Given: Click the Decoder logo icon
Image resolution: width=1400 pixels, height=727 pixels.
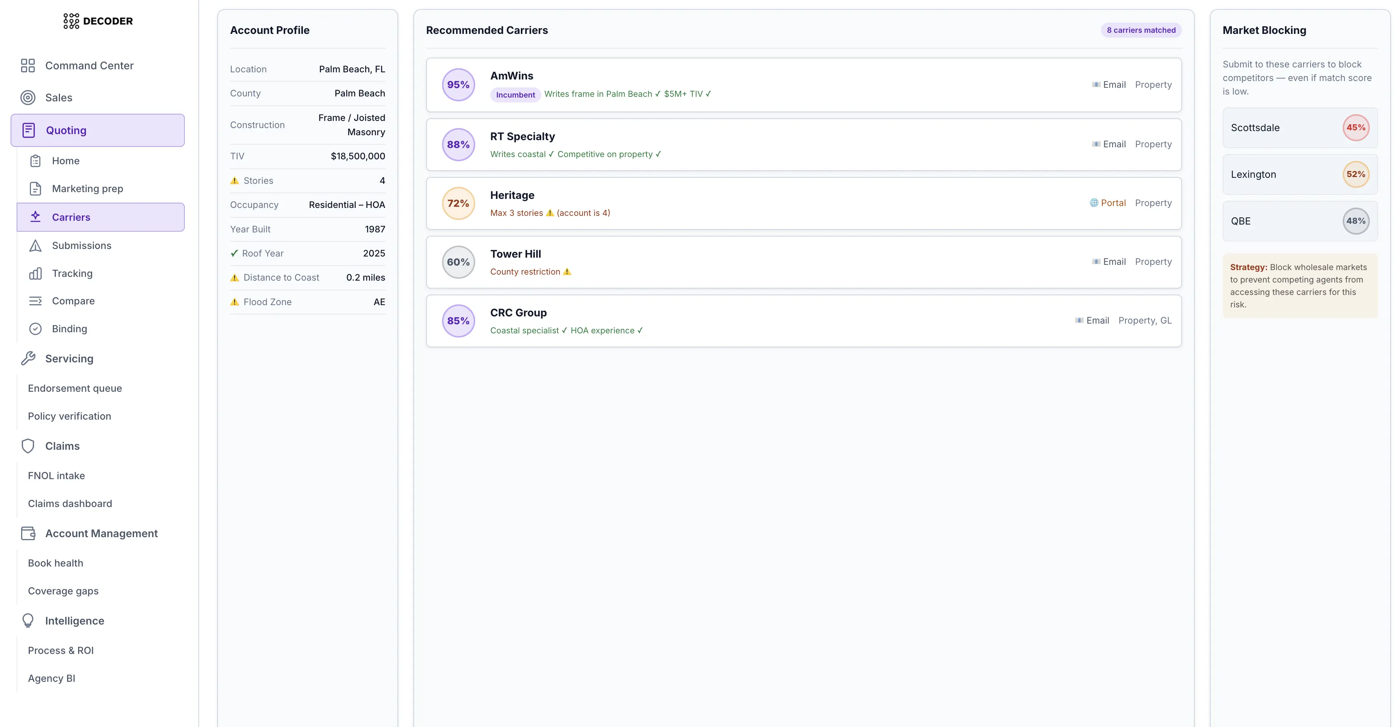Looking at the screenshot, I should coord(71,21).
